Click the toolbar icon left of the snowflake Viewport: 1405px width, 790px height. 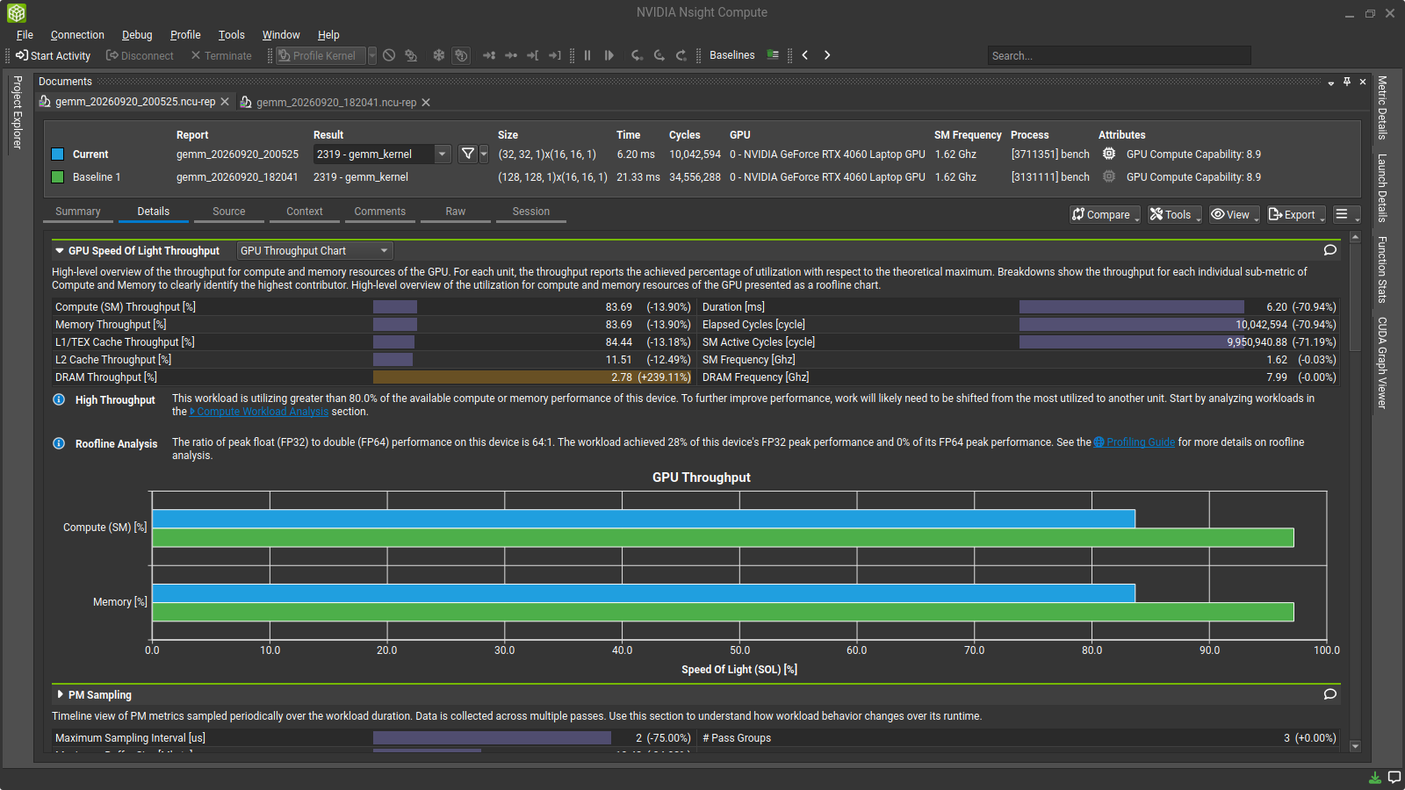click(411, 55)
